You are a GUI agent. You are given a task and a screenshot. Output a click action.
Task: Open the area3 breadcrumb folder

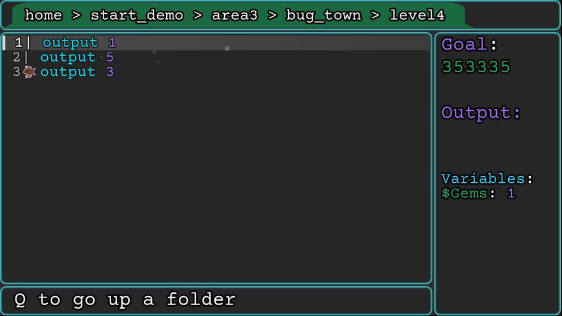(x=234, y=15)
